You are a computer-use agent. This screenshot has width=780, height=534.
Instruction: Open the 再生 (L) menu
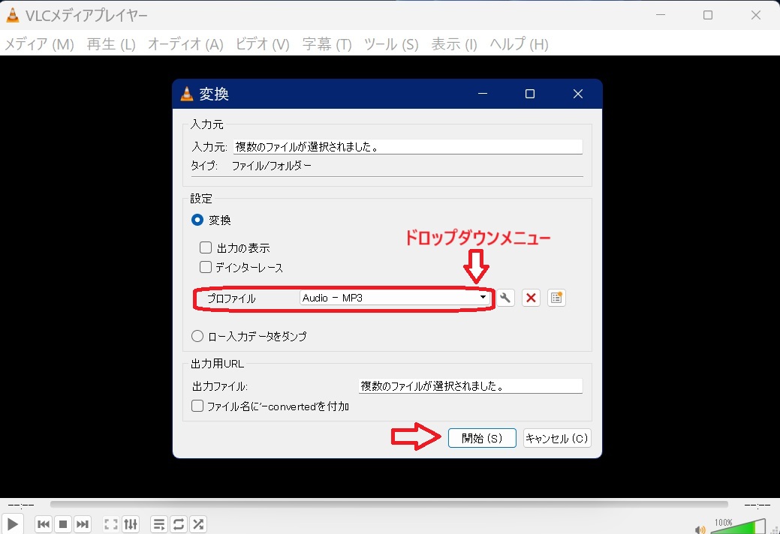(111, 44)
